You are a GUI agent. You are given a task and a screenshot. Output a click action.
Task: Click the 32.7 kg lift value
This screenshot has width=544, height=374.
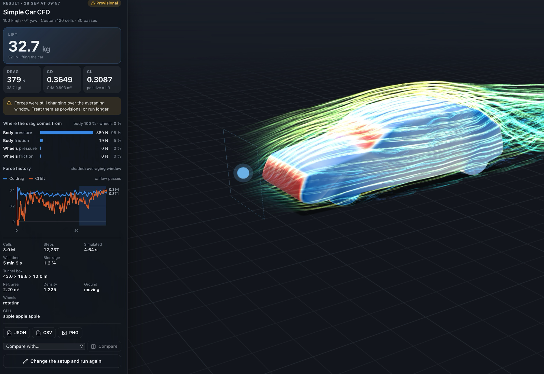(29, 47)
